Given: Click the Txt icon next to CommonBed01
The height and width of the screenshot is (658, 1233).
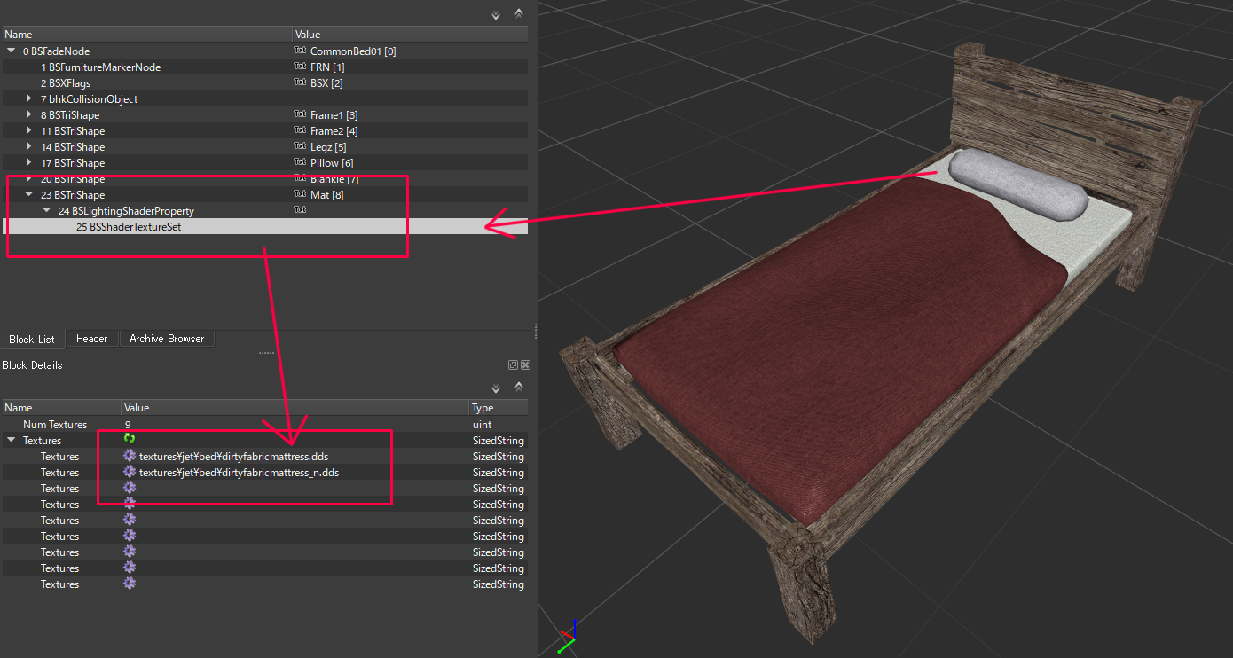Looking at the screenshot, I should pyautogui.click(x=300, y=51).
